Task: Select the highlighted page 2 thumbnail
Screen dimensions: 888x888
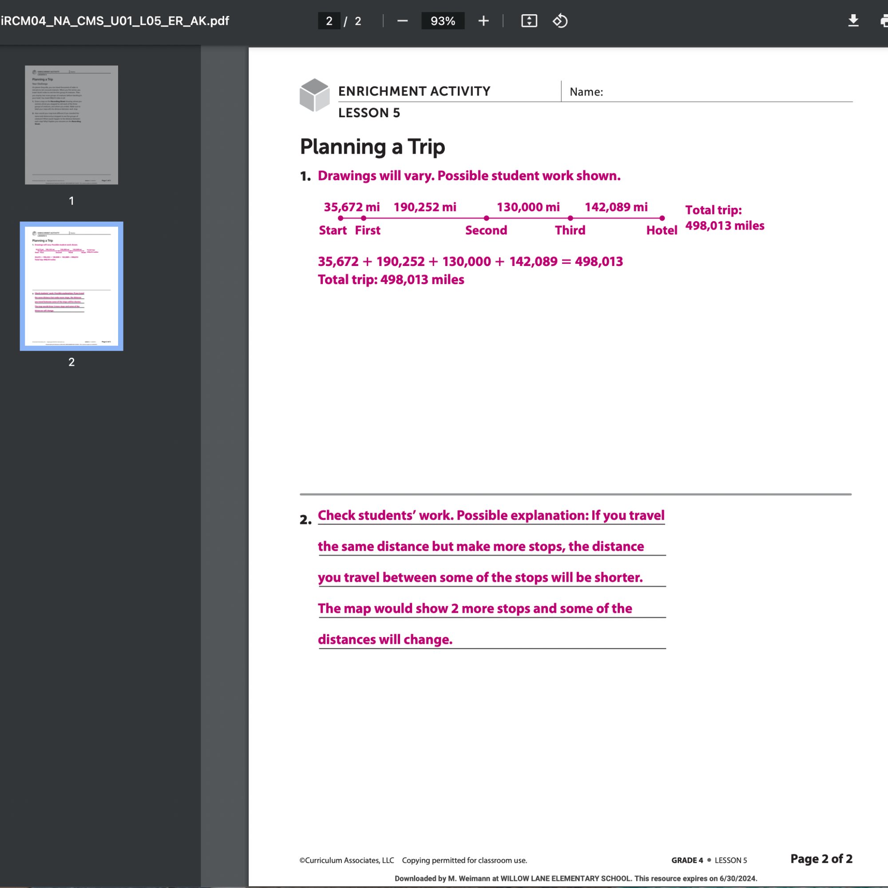Action: 71,286
